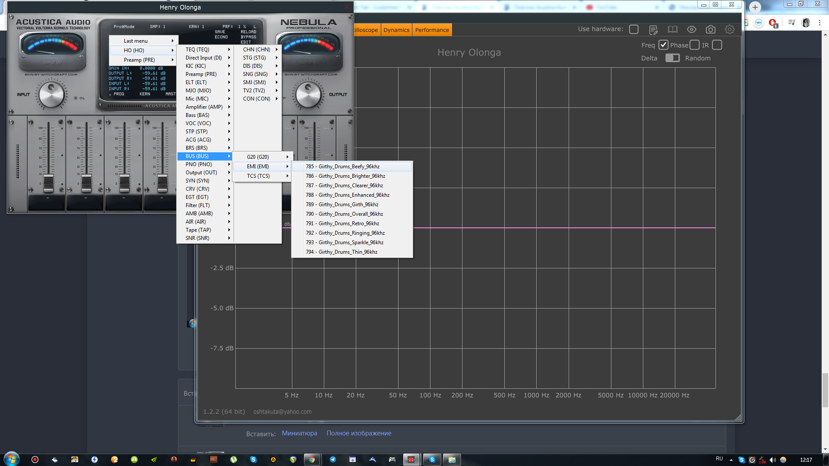Click the eye view icon
This screenshot has width=829, height=466.
[x=691, y=29]
